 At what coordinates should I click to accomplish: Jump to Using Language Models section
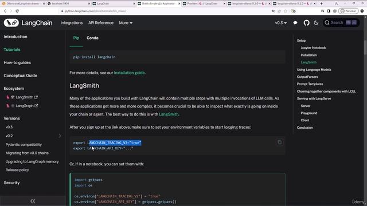(x=314, y=70)
